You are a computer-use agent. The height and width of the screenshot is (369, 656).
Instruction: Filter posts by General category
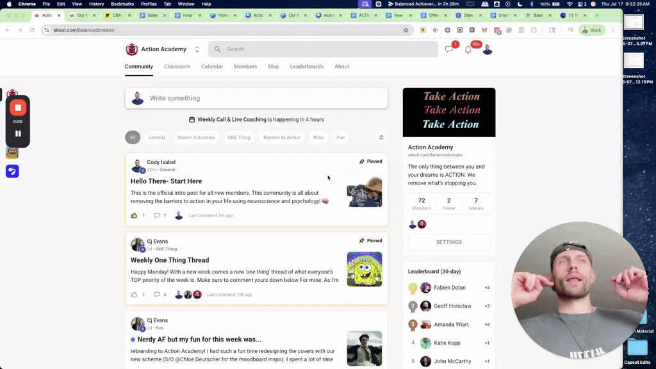[156, 137]
